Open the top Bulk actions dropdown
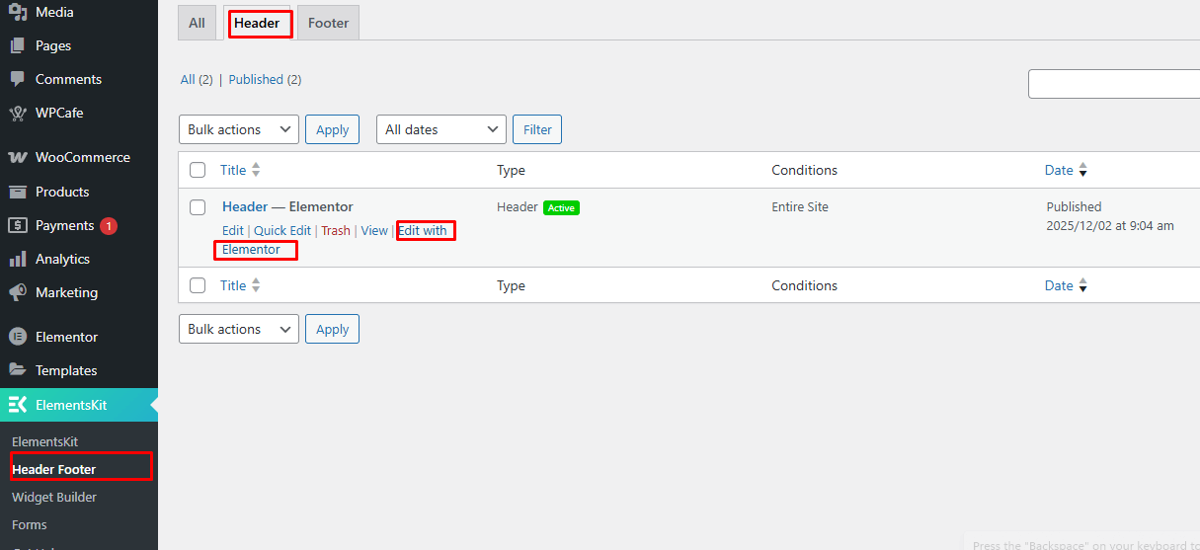Image resolution: width=1200 pixels, height=550 pixels. point(238,129)
